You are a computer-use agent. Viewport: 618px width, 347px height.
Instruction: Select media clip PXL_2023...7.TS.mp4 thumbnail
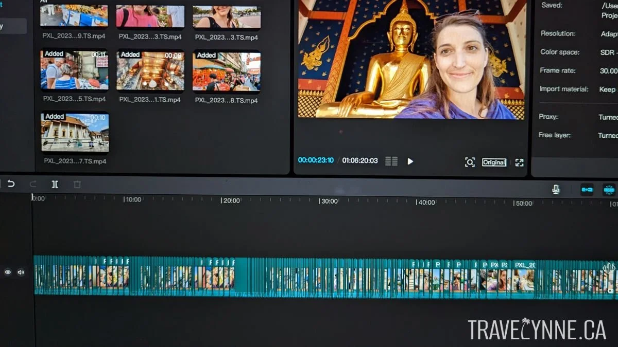(x=75, y=133)
